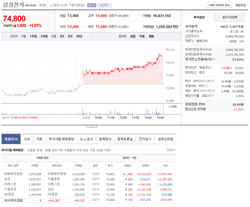Click the help icon beside 배당수익률 2022.12
The width and height of the screenshot is (250, 207).
(x=213, y=96)
